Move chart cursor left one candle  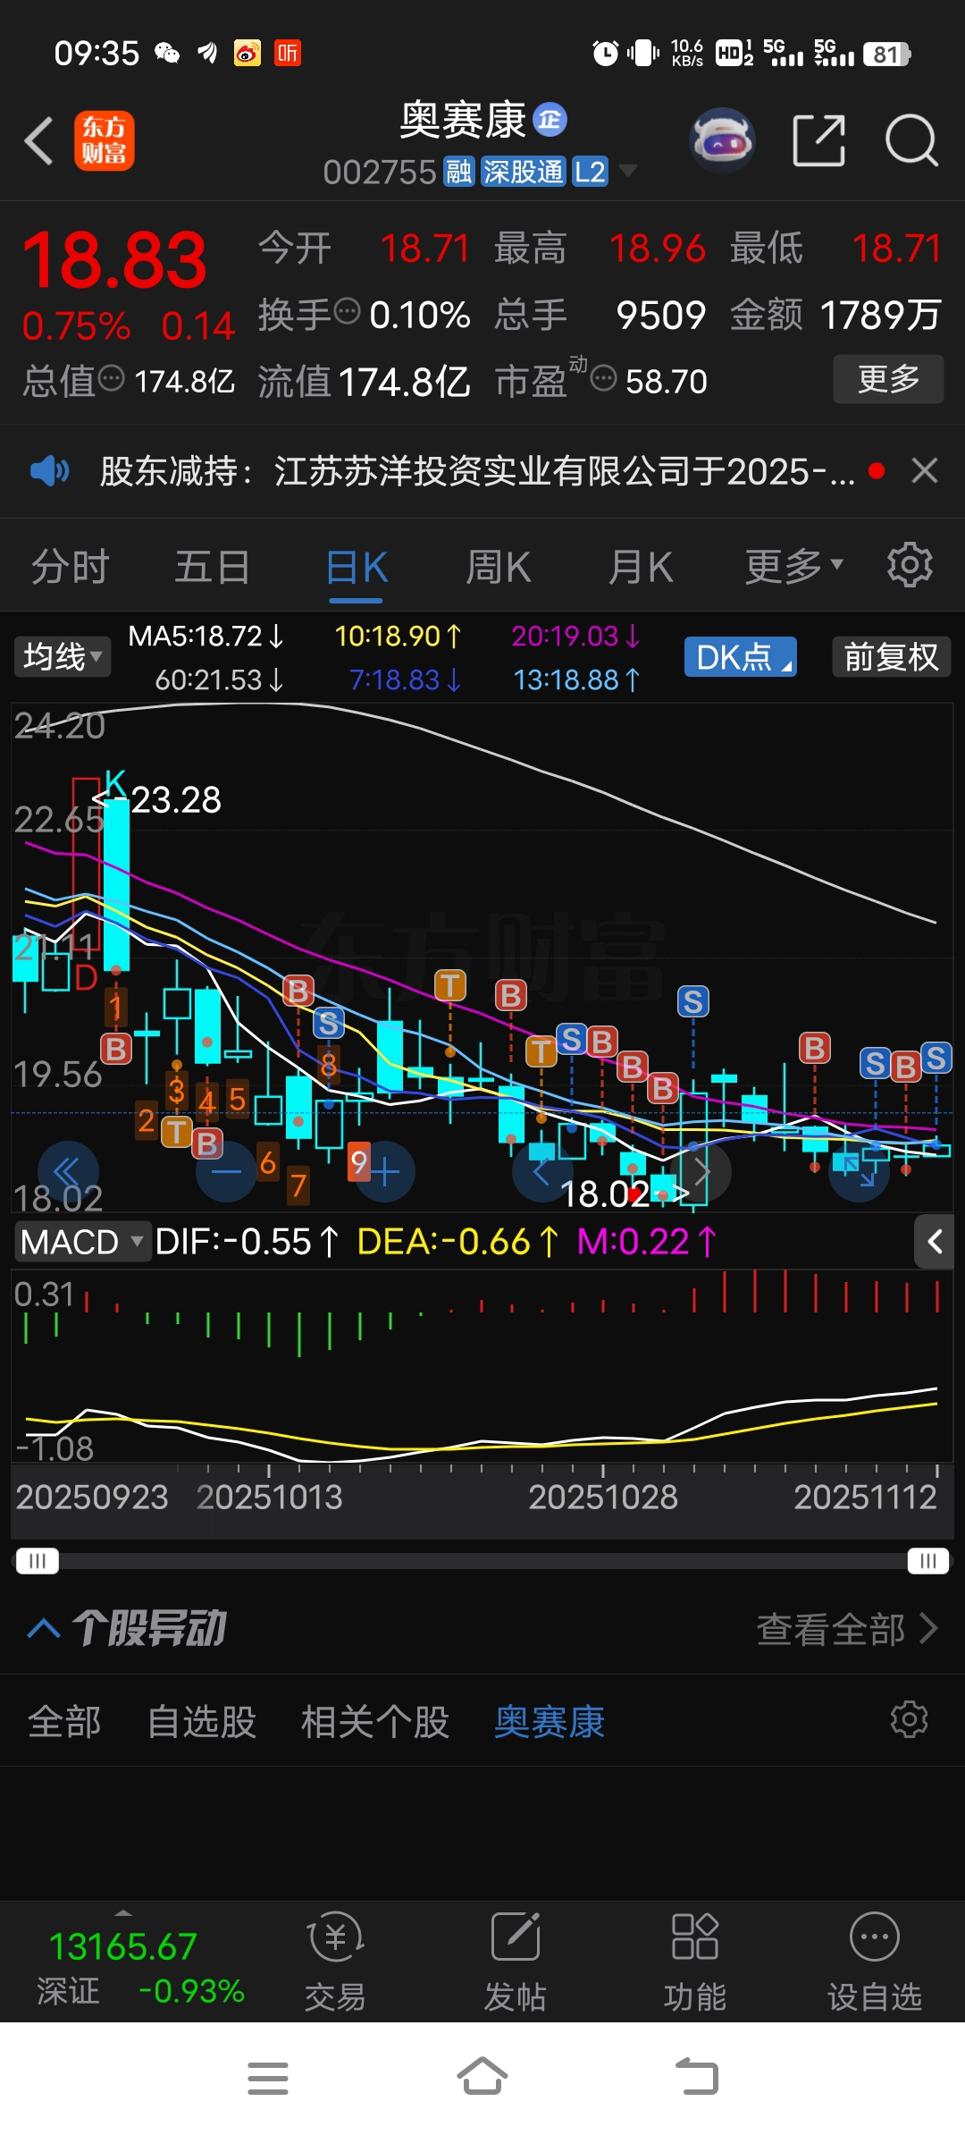(x=541, y=1171)
